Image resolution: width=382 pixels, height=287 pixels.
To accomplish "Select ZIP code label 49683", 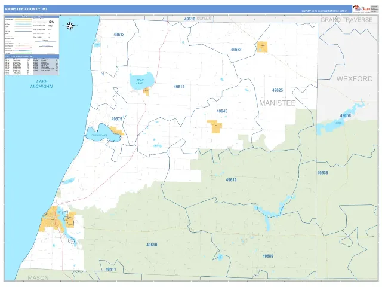I will (236, 50).
